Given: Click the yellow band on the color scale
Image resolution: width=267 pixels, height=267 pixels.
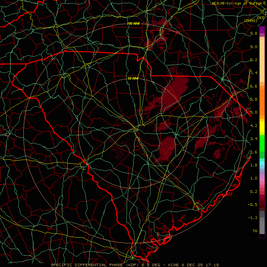Looking at the screenshot, I should coord(262,127).
